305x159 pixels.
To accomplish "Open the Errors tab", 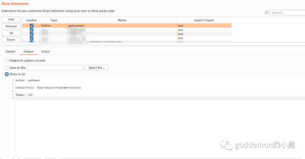I will (x=46, y=51).
